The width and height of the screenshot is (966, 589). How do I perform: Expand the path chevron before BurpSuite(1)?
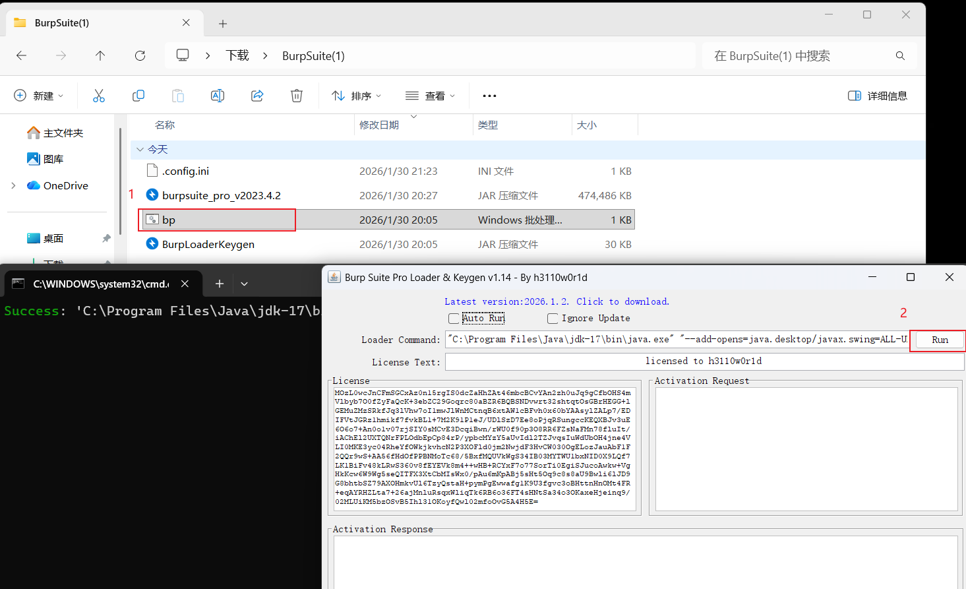[265, 56]
